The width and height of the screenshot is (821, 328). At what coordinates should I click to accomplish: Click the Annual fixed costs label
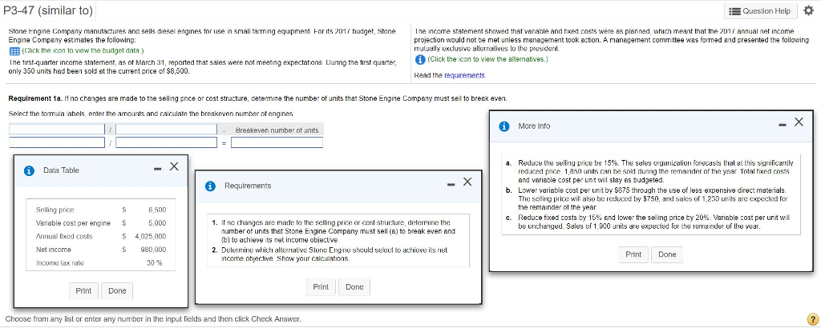64,237
